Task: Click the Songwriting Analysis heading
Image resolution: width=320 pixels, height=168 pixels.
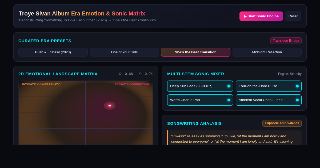Action: point(194,123)
